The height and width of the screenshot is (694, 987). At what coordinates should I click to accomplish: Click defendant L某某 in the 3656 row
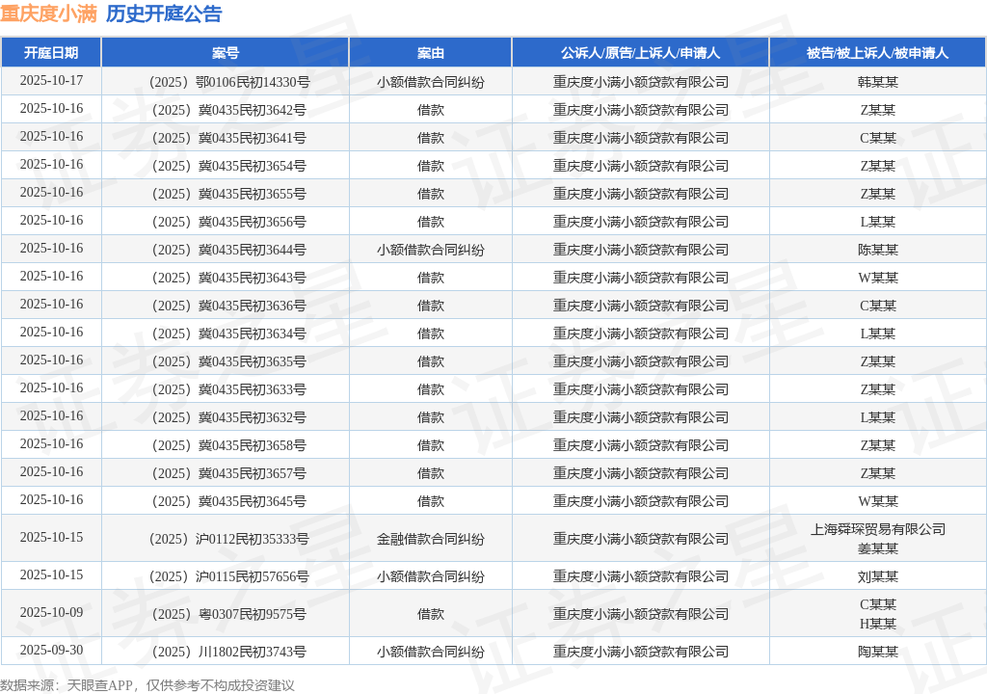877,222
